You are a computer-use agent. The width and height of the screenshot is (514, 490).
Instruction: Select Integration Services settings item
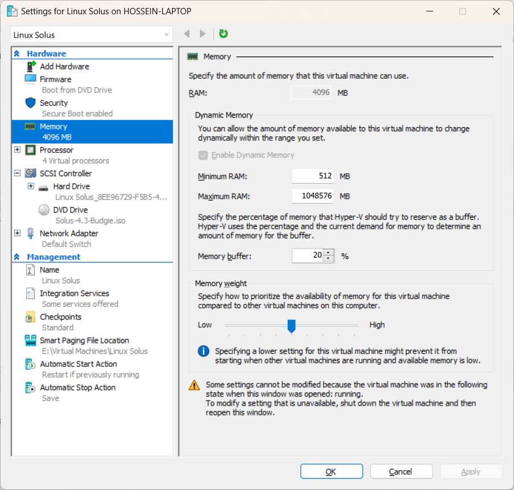(x=92, y=298)
